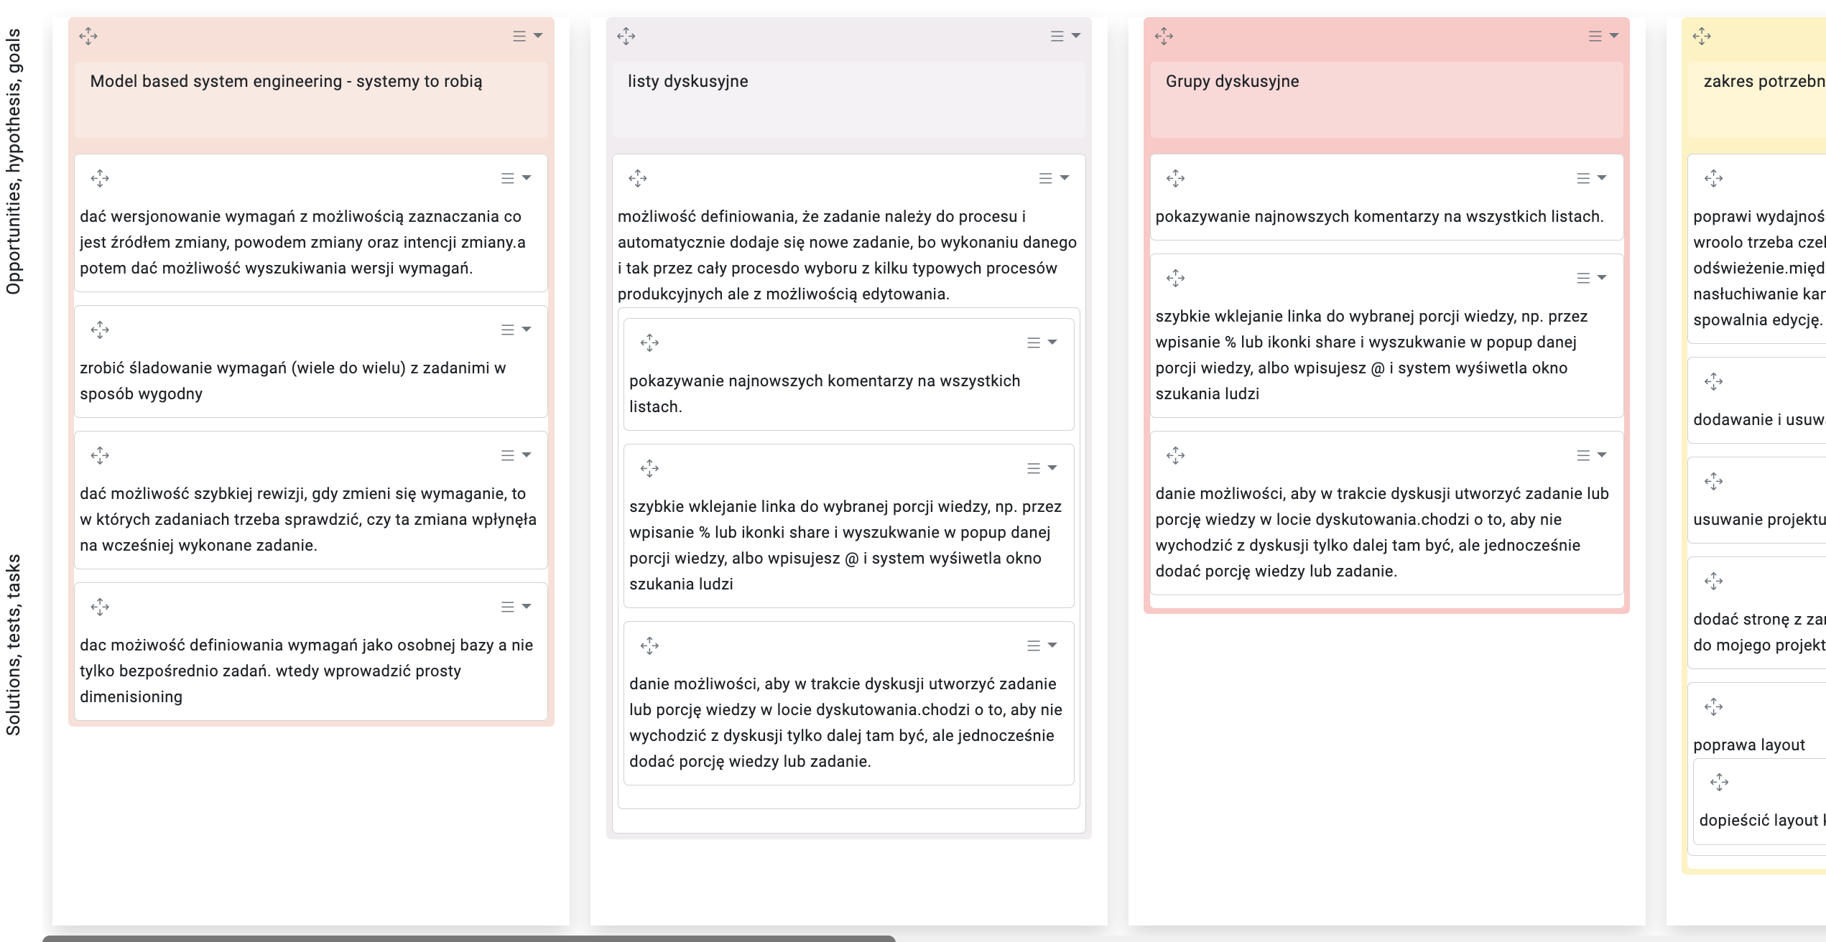The width and height of the screenshot is (1826, 942).
Task: Open menu of 'szybkie wklejanie linka' card in Grupy dyskusyjne
Action: point(1591,278)
